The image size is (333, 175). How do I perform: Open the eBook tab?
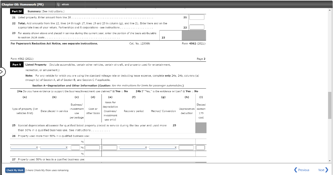click(x=63, y=4)
